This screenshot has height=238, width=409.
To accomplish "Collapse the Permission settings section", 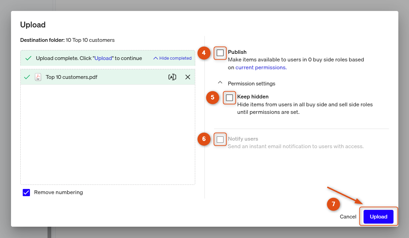I will (x=220, y=83).
